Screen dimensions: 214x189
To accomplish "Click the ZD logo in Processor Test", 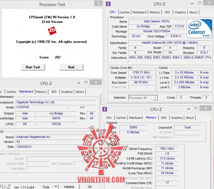I will (52, 31).
